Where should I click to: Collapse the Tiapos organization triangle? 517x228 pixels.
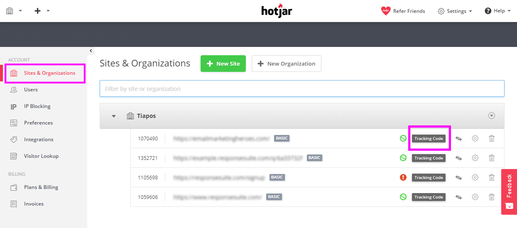(x=114, y=116)
